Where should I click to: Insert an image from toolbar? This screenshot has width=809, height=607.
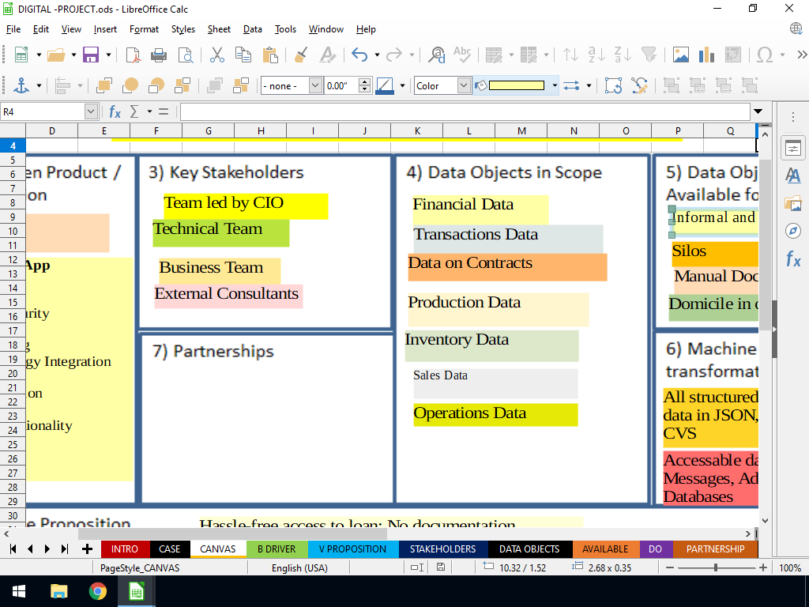680,55
